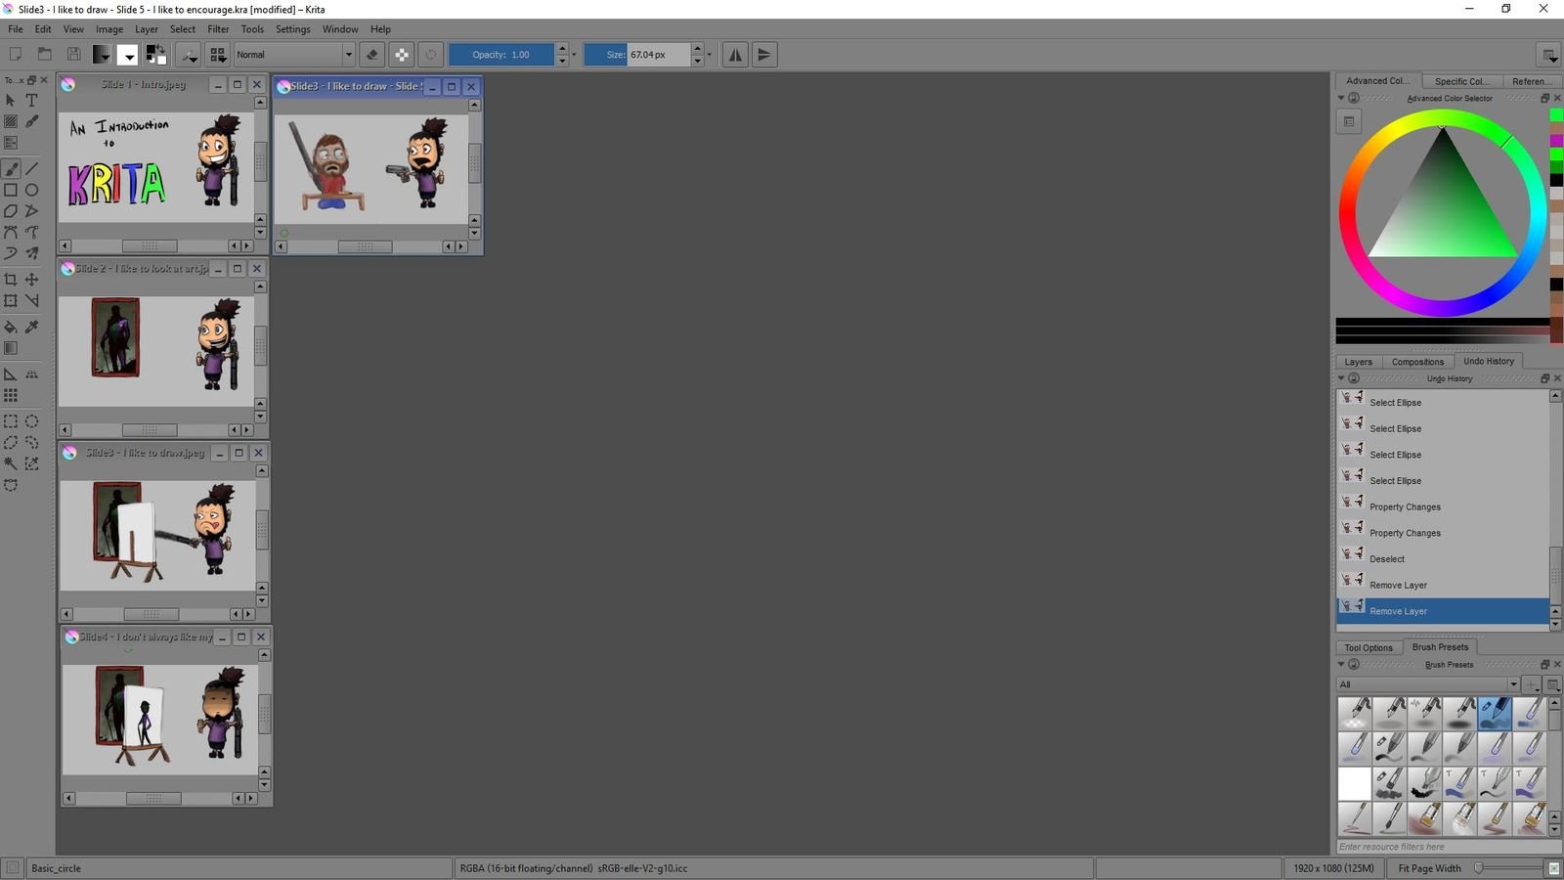1564x880 pixels.
Task: Open the workspace chooser button
Action: tap(1547, 55)
